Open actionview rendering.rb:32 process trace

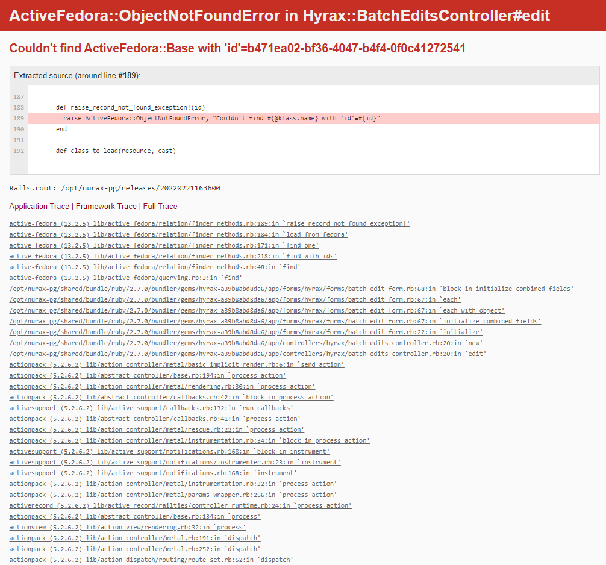pyautogui.click(x=128, y=526)
